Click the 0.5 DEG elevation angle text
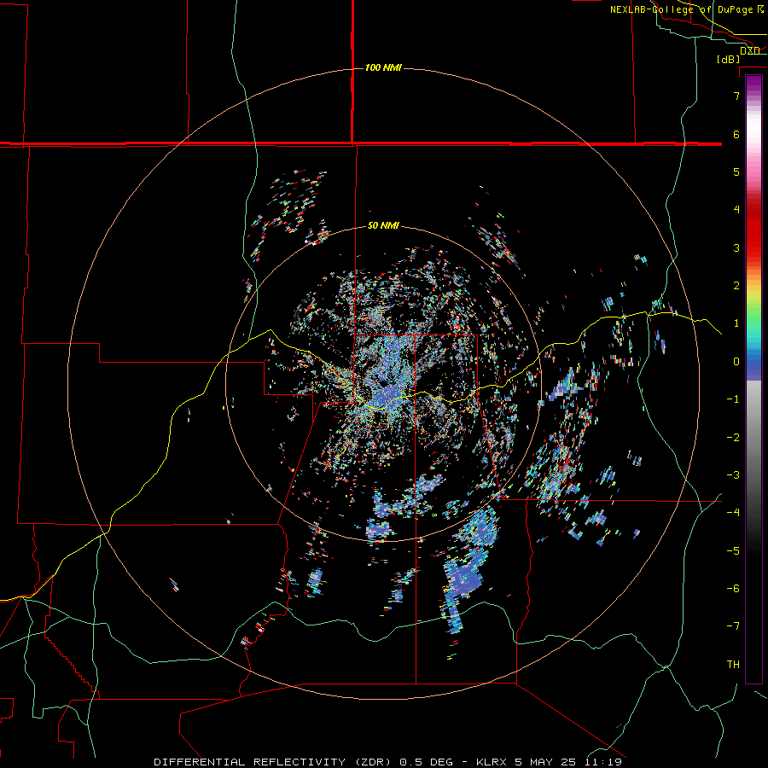768x768 pixels. [426, 762]
